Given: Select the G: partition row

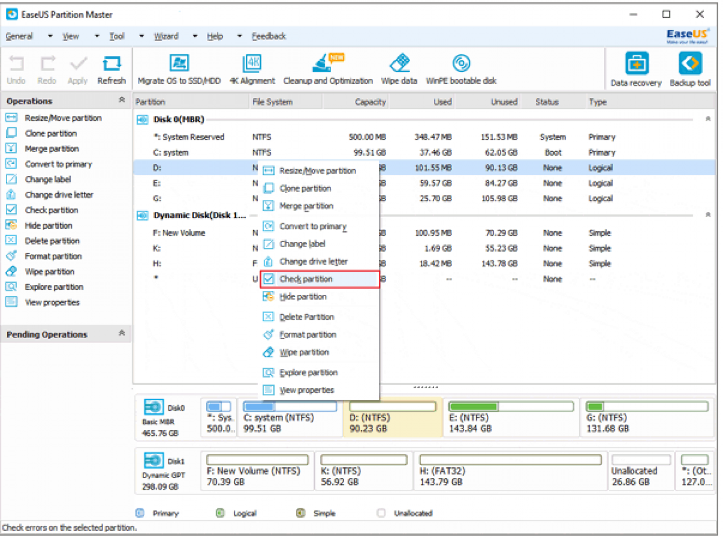Looking at the screenshot, I should 424,198.
